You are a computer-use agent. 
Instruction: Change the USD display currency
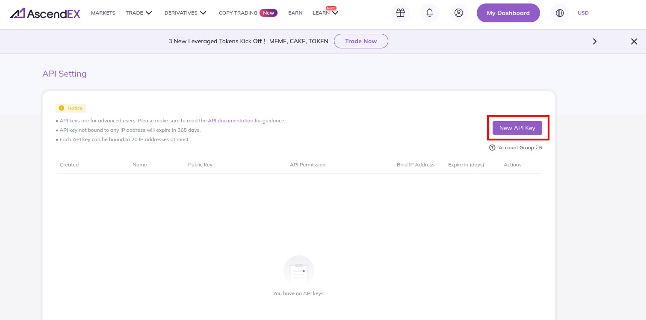[583, 13]
